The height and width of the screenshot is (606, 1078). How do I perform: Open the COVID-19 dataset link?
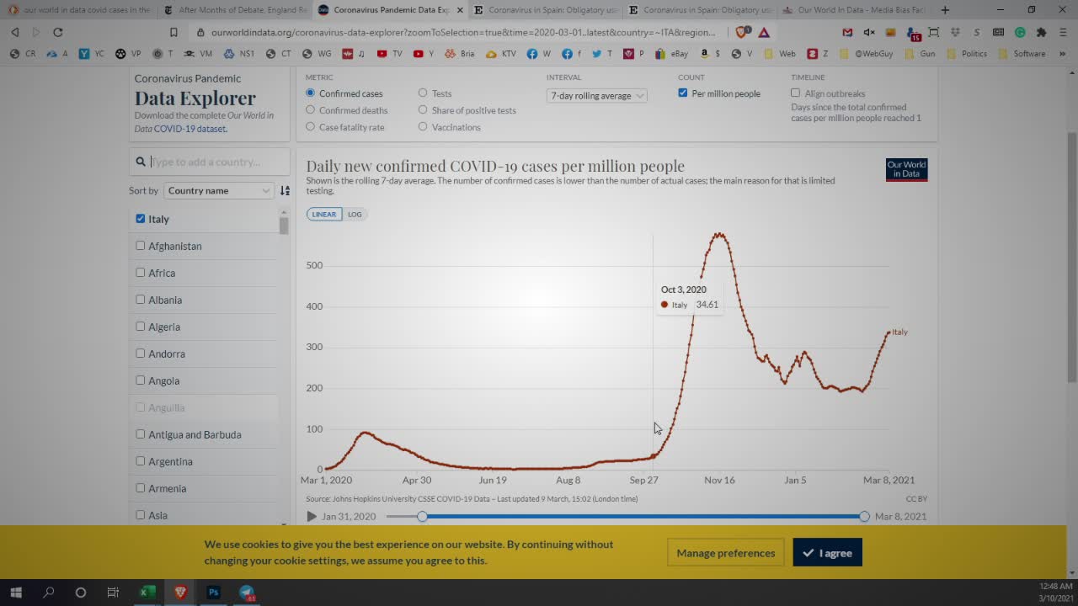coord(190,129)
